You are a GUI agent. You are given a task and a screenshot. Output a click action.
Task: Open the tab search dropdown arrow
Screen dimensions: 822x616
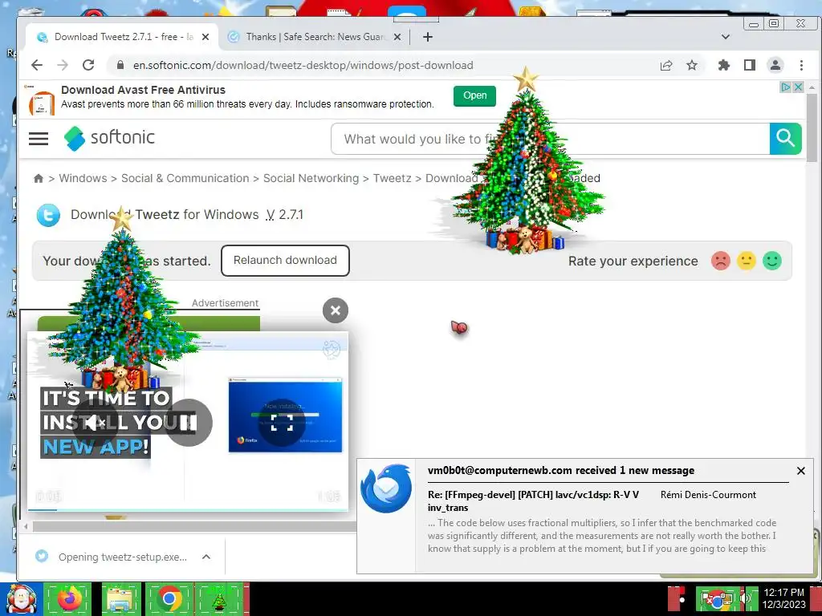[726, 37]
